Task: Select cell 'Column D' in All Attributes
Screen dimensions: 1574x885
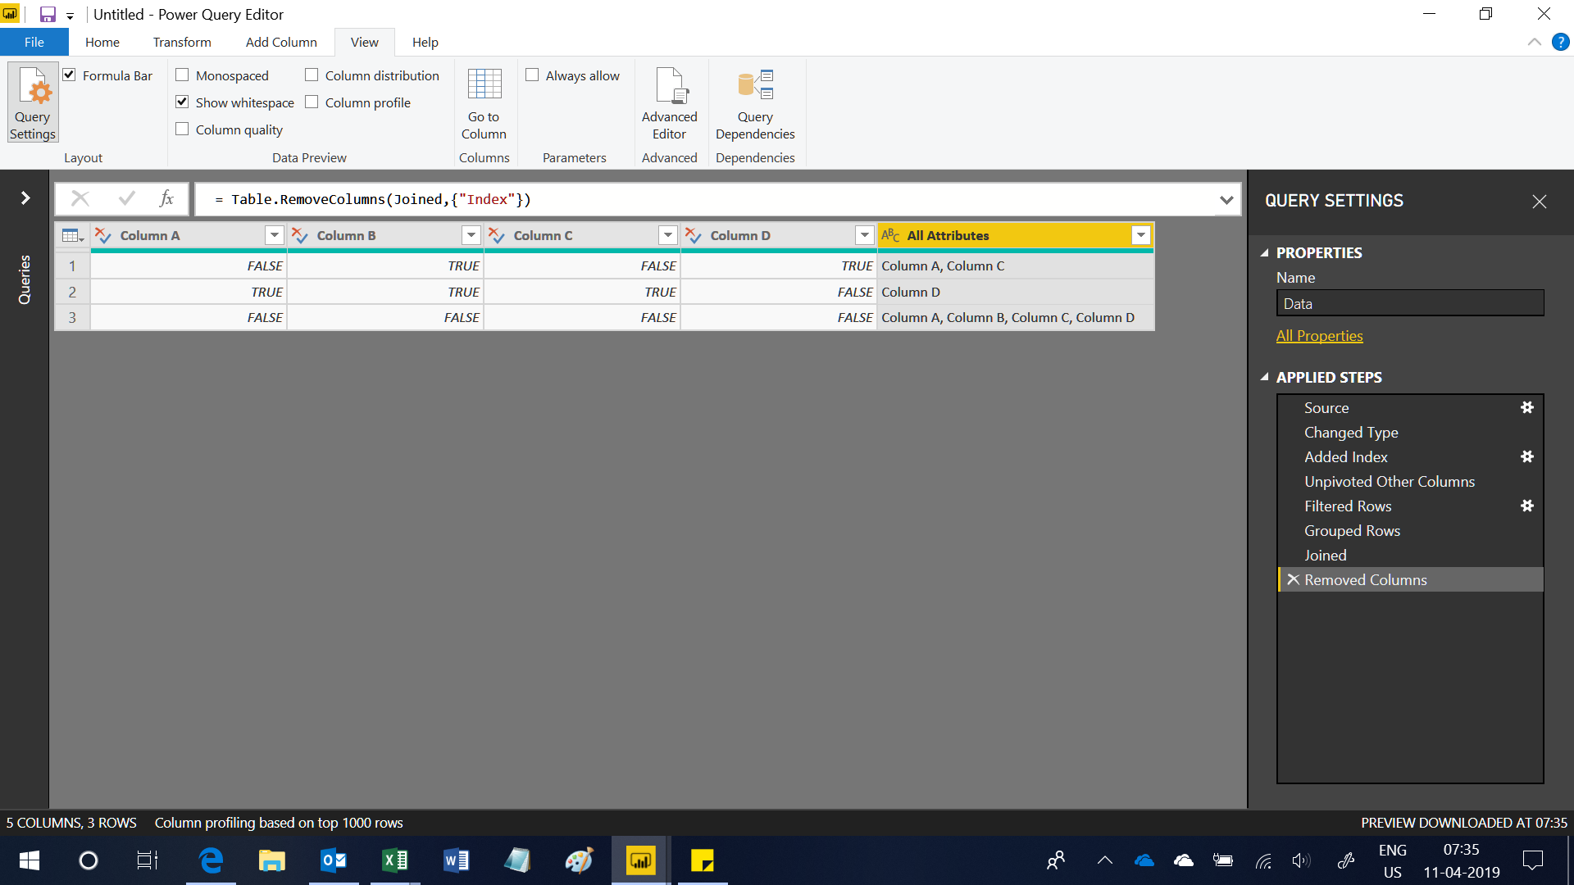Action: pyautogui.click(x=1015, y=292)
